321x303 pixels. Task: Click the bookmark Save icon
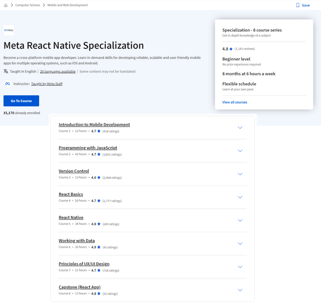298,5
